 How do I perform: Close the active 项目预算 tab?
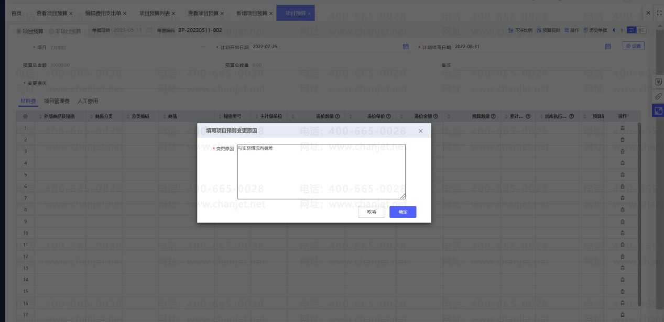pos(309,13)
